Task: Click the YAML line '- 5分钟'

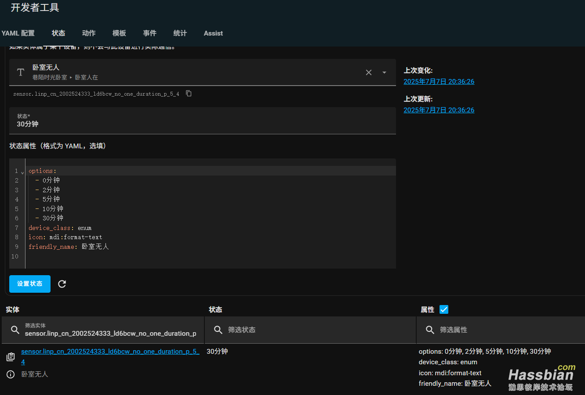Action: coord(47,199)
